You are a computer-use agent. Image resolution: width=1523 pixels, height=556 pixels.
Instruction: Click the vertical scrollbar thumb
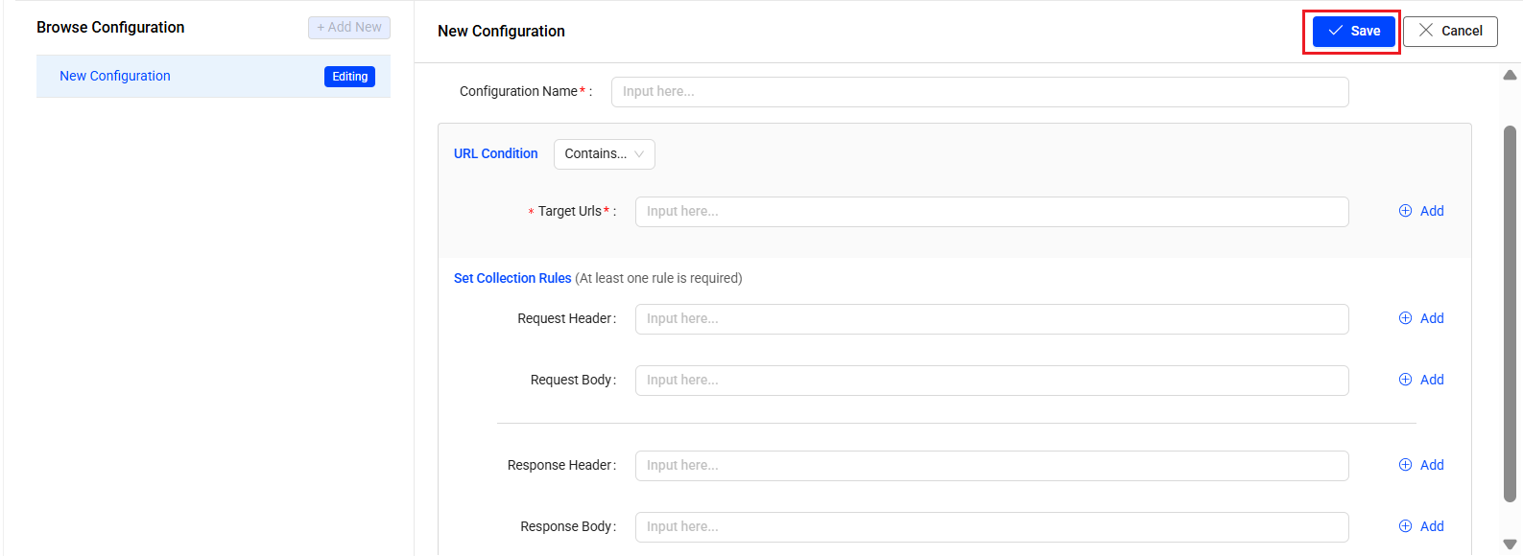[1510, 312]
